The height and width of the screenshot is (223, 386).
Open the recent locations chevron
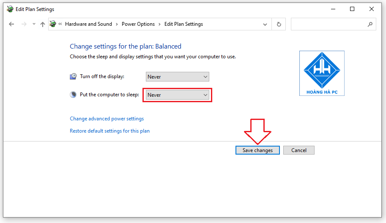(34, 24)
